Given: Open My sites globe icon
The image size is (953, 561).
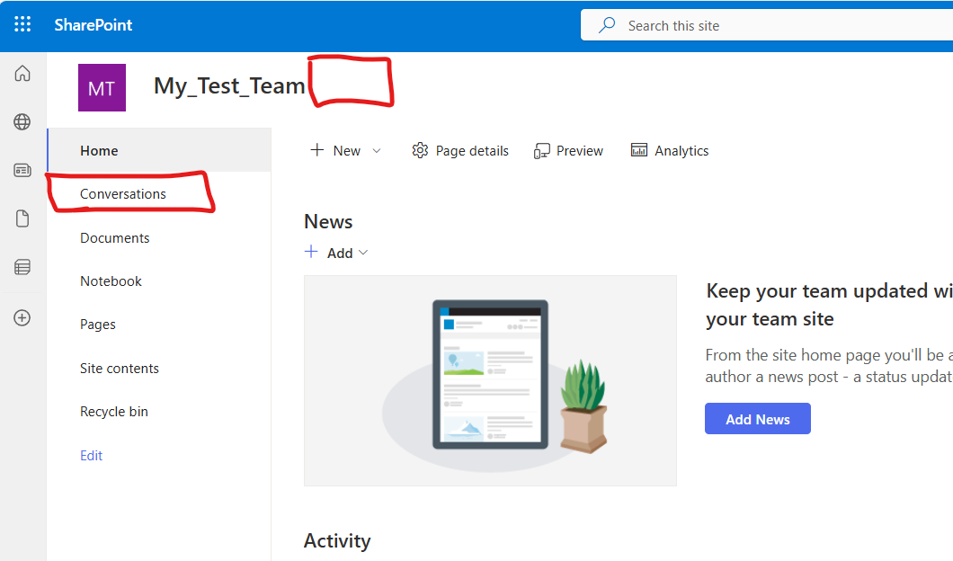Looking at the screenshot, I should [22, 121].
